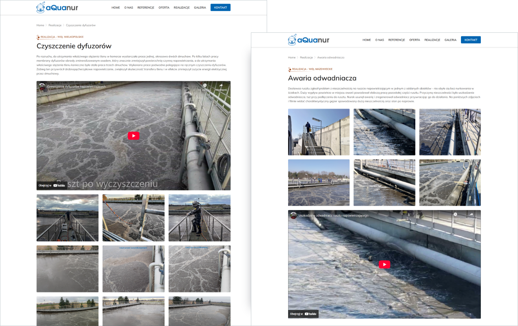Play the Uszkodzony odwadniacz video
Screen dimensions: 518x326
(x=384, y=264)
